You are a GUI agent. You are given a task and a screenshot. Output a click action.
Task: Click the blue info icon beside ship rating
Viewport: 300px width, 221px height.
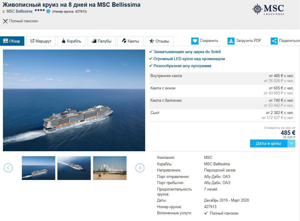point(48,11)
